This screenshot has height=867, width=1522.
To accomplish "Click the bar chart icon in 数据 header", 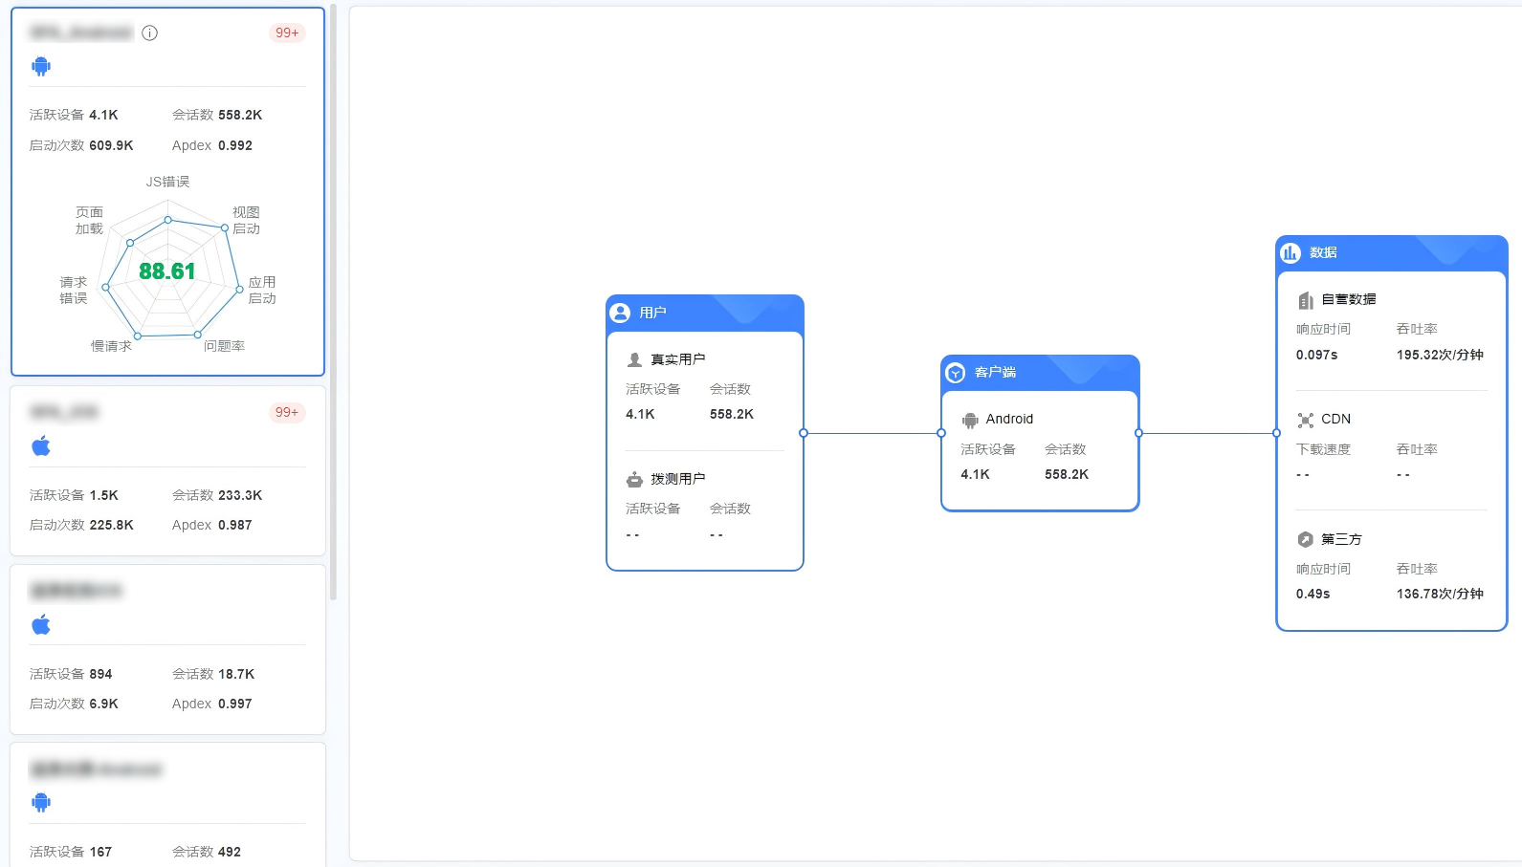I will [x=1290, y=252].
